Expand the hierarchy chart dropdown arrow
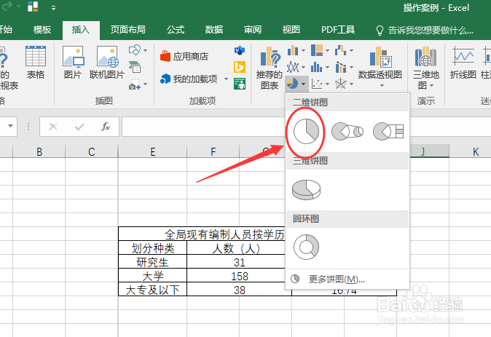 (328, 50)
